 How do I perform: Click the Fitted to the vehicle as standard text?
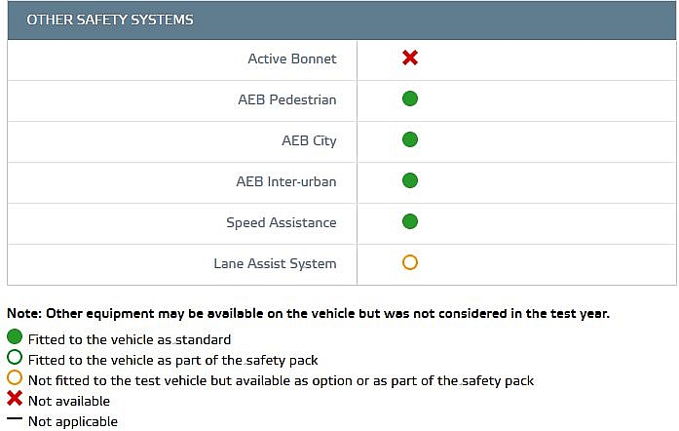pos(130,339)
